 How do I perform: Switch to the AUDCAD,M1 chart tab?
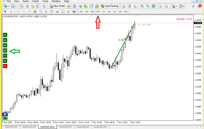tap(29, 127)
